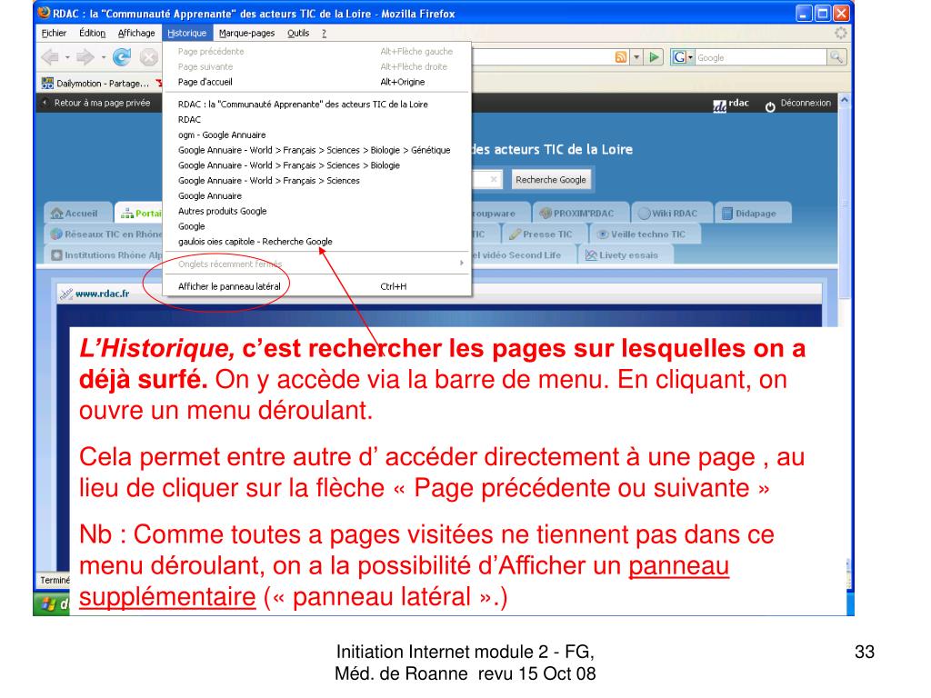Click the Déconnexion link
Viewport: 931px width, 698px height.
[806, 103]
